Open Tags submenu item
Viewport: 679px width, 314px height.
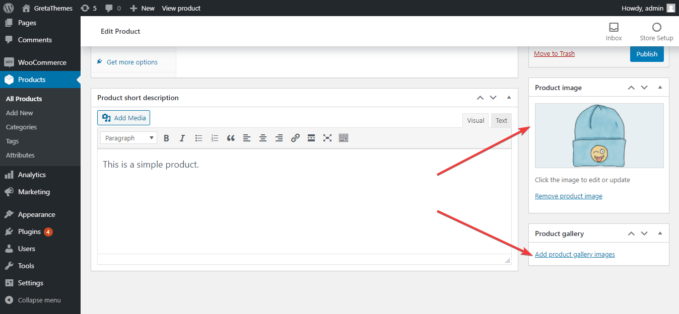[x=12, y=141]
